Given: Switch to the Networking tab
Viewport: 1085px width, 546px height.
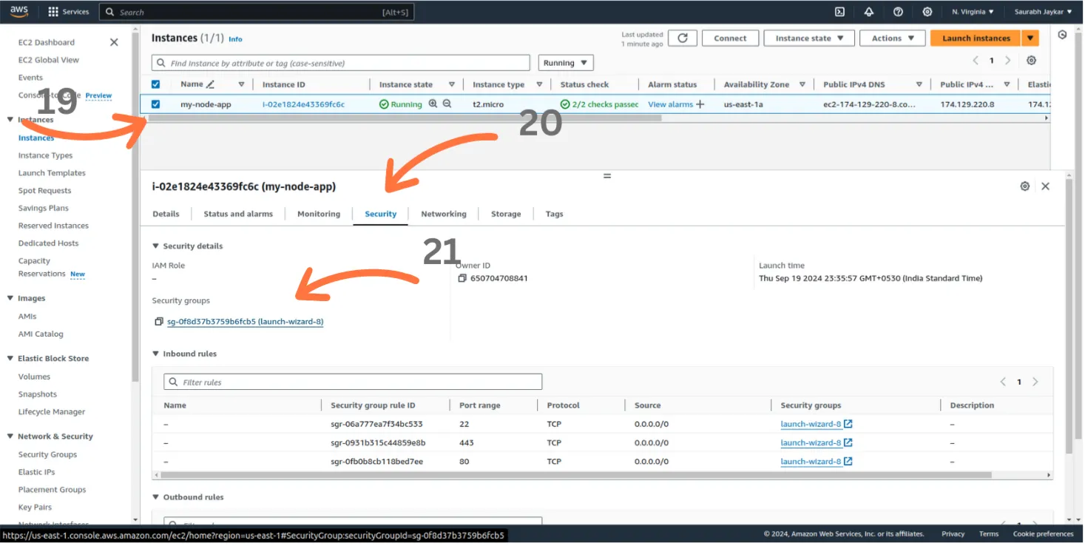Looking at the screenshot, I should 444,214.
